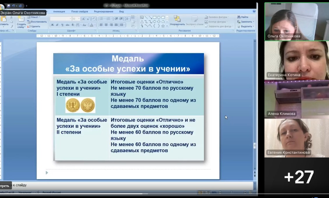Click Екатерина Котина video thumbnail

[x=297, y=60]
